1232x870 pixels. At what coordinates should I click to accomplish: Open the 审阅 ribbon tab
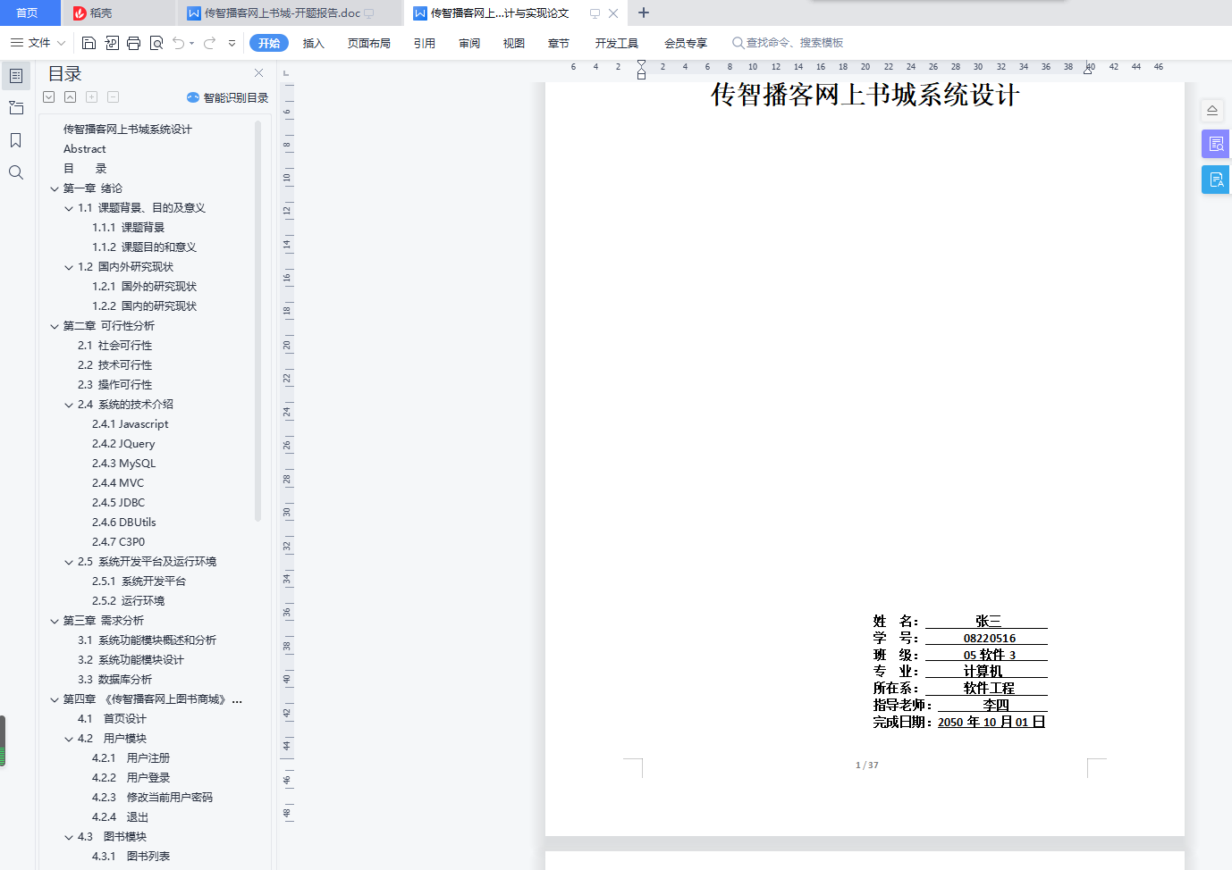tap(469, 43)
